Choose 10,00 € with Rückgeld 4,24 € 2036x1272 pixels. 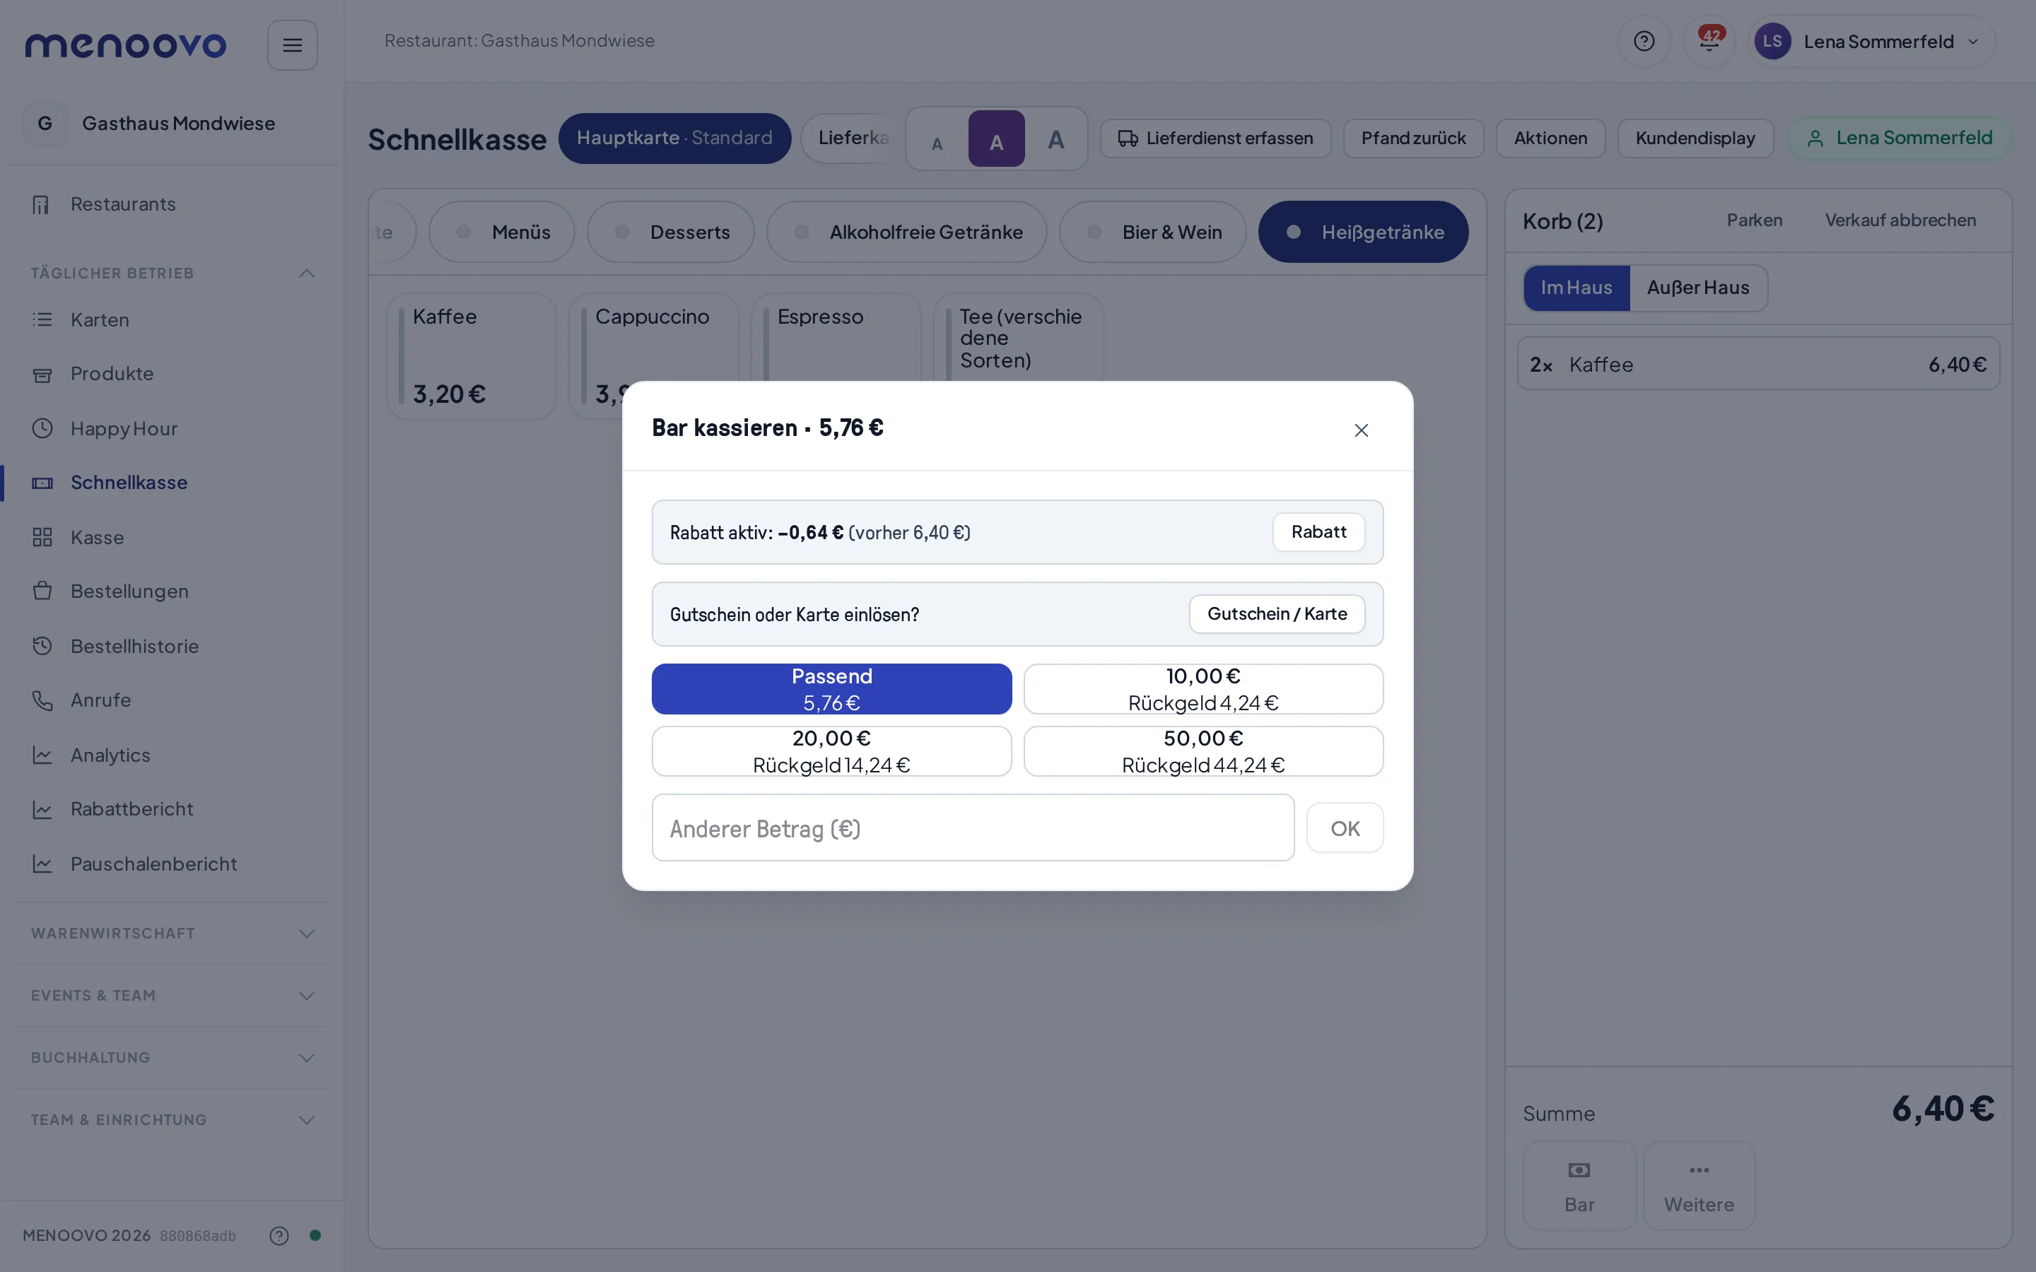point(1203,689)
